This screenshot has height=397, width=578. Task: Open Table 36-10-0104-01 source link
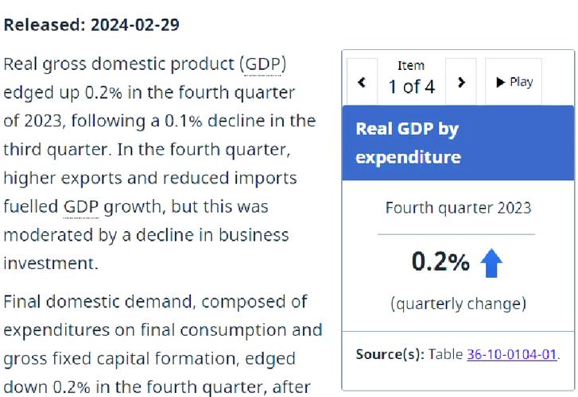point(512,354)
